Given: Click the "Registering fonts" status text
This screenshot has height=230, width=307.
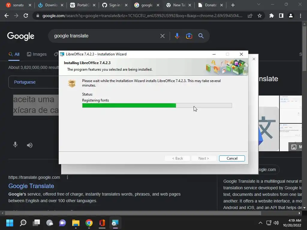Looking at the screenshot, I should [x=95, y=100].
